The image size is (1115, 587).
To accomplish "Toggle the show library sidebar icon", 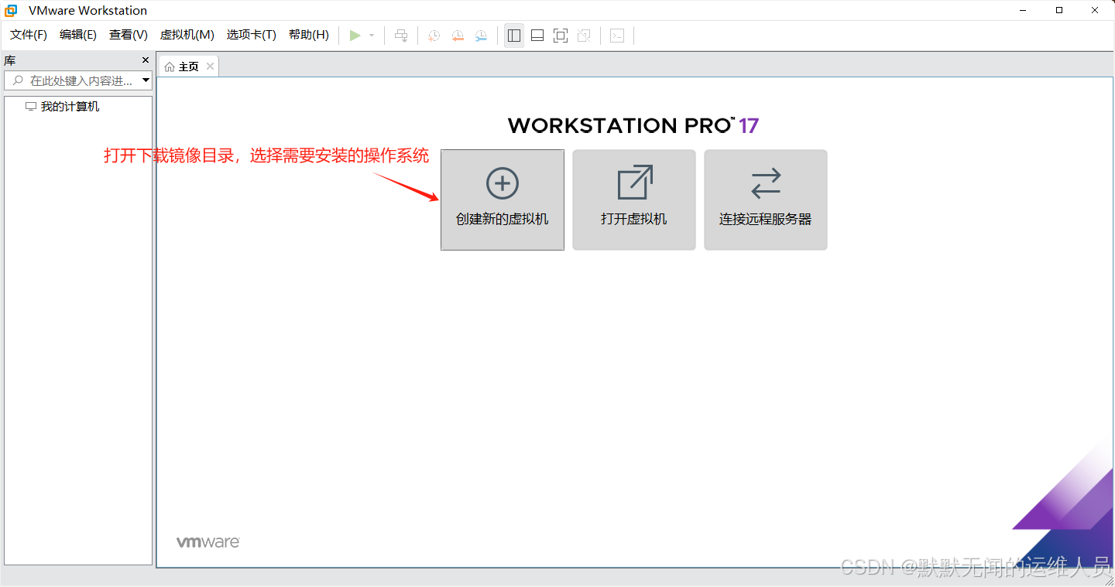I will point(514,36).
